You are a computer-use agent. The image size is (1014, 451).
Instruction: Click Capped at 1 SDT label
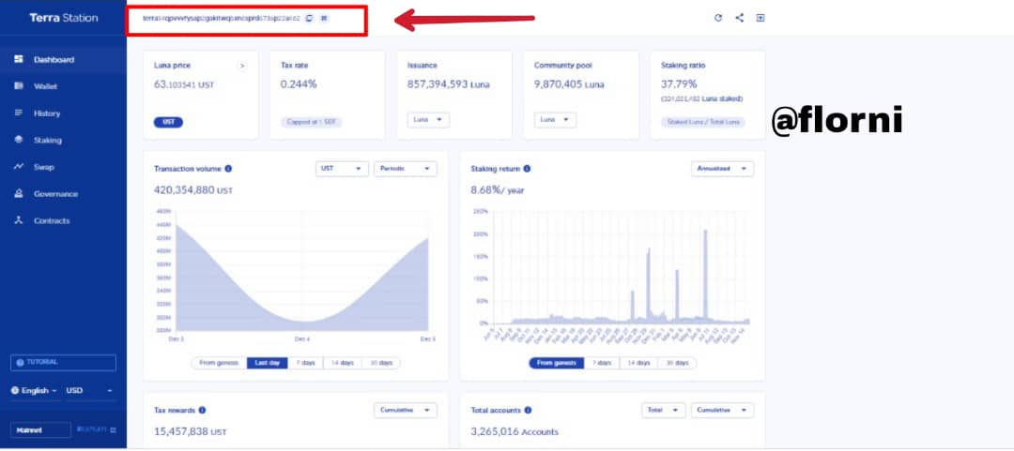coord(312,122)
